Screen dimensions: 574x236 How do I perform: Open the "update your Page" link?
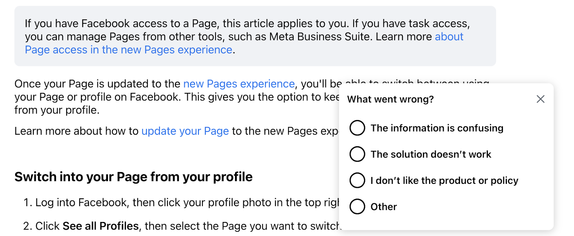(x=185, y=131)
